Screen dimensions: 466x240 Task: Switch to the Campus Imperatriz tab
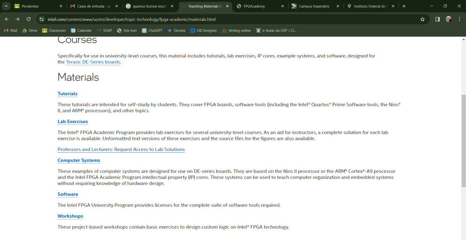(x=316, y=6)
